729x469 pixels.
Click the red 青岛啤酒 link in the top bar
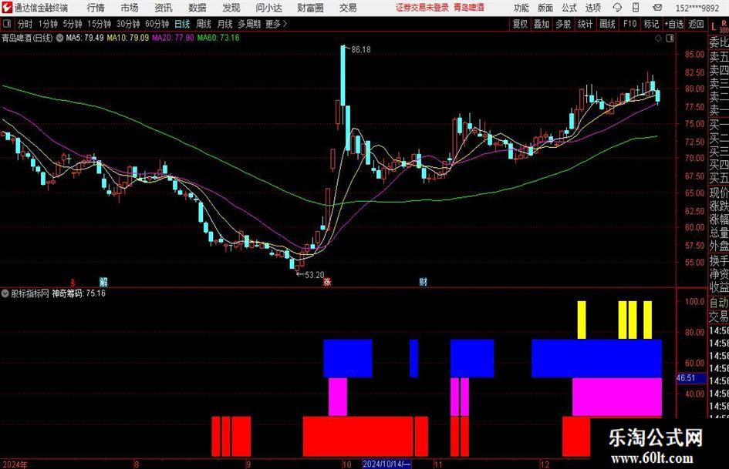click(469, 8)
